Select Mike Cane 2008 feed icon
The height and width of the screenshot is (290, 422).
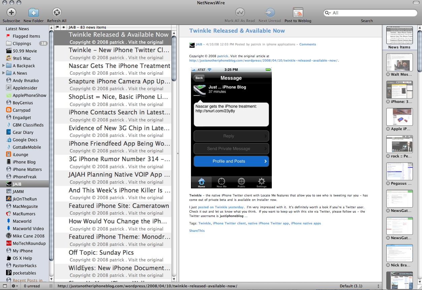tap(9, 236)
